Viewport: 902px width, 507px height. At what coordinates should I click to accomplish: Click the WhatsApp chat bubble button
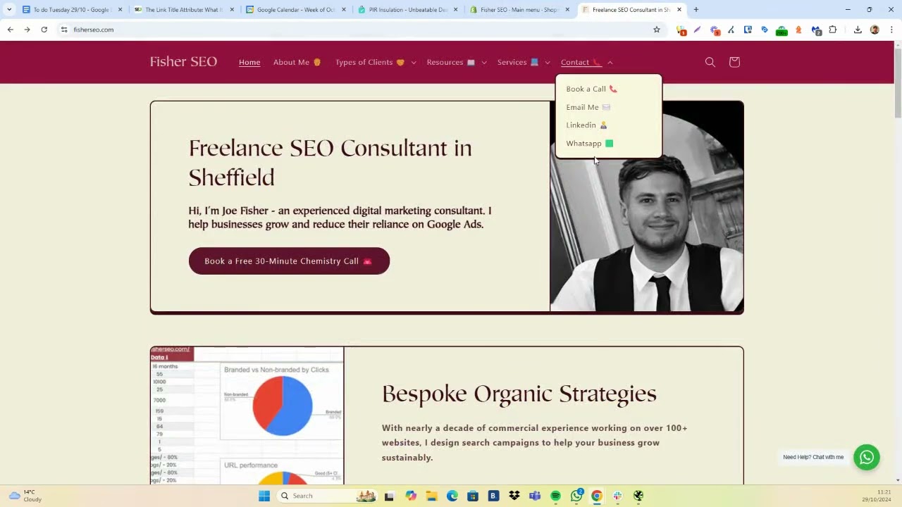point(867,457)
